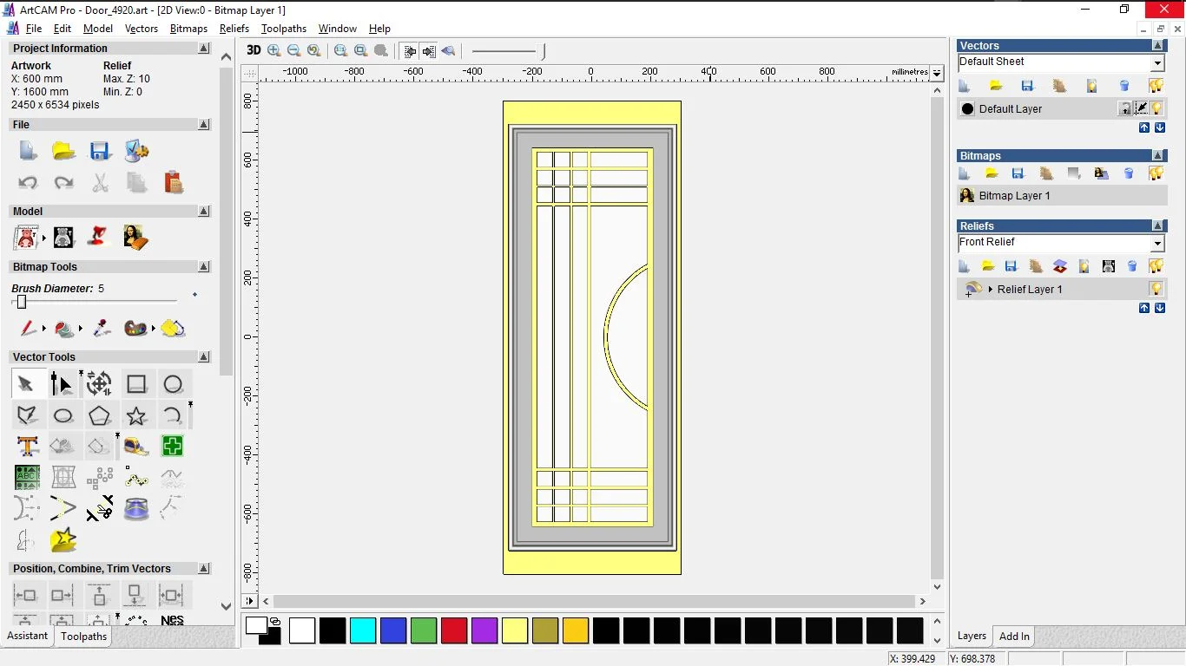
Task: Pick the yellow color swatch
Action: pos(515,631)
